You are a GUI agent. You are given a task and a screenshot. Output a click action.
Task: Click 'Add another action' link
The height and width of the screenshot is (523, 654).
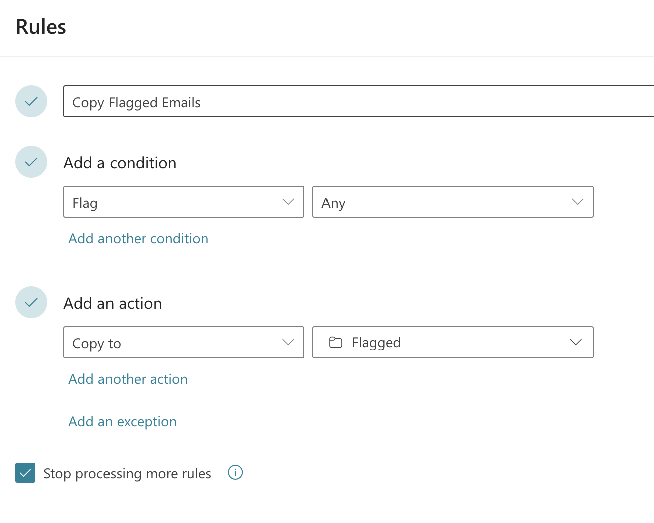[x=128, y=379]
